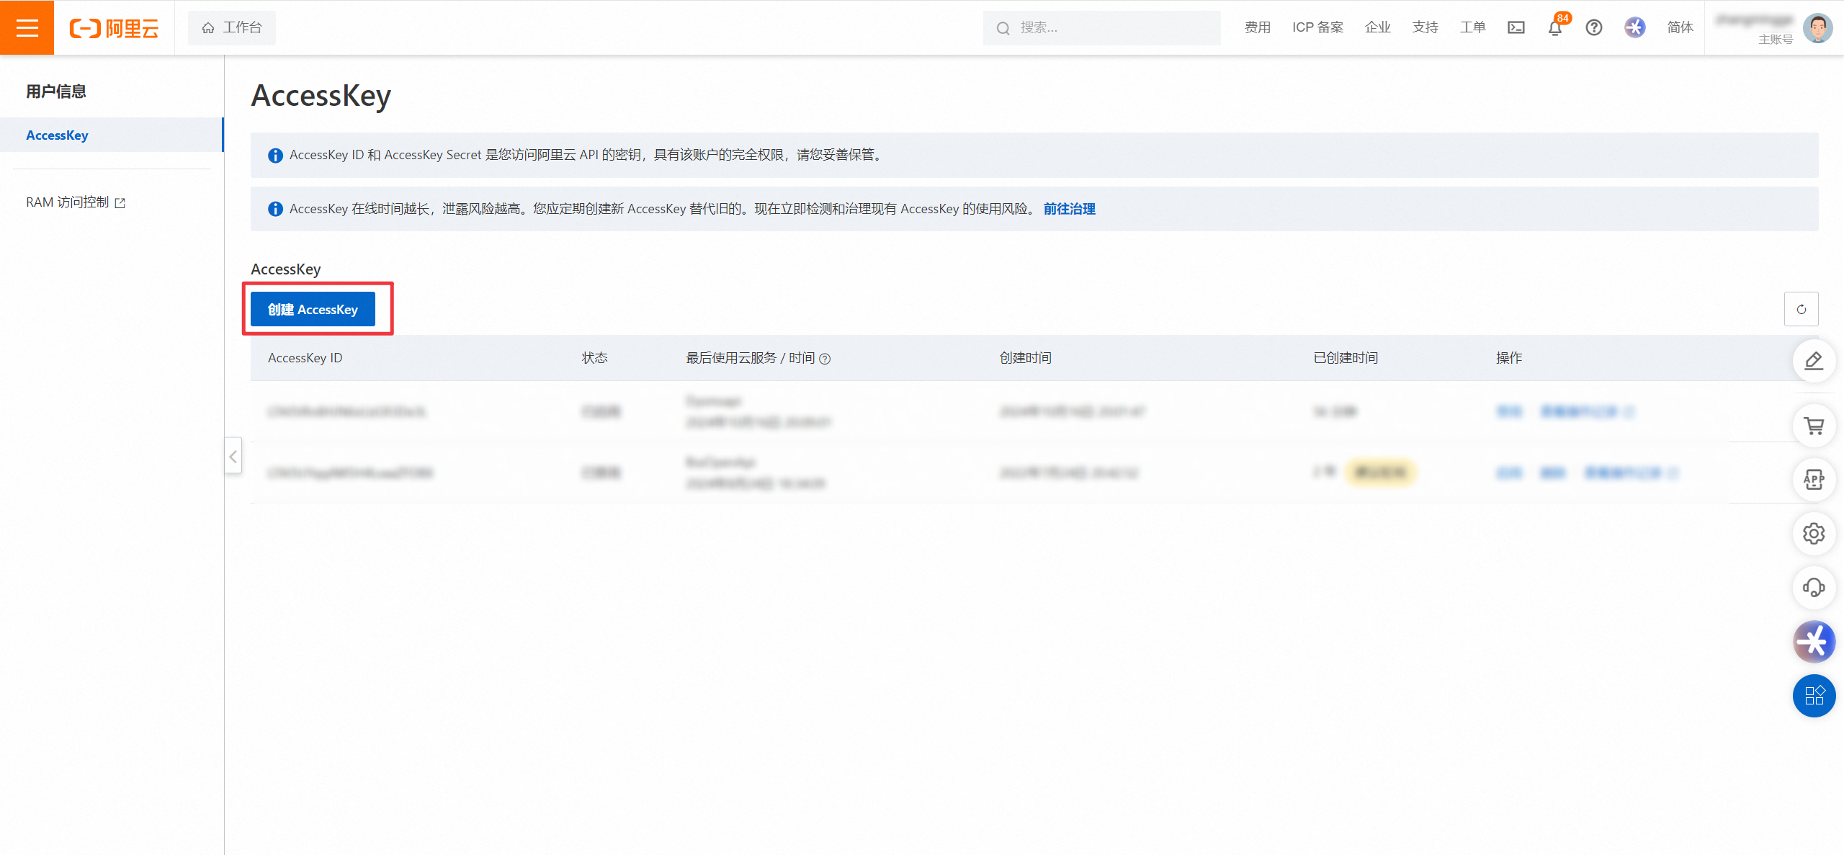Launch Cloud Shell terminal icon

1516,27
